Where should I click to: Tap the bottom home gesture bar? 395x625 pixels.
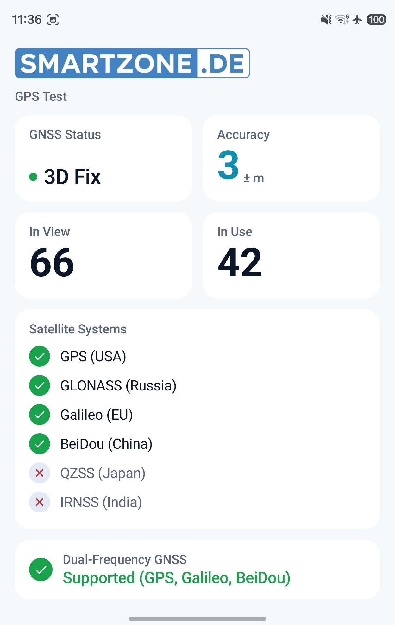tap(197, 618)
